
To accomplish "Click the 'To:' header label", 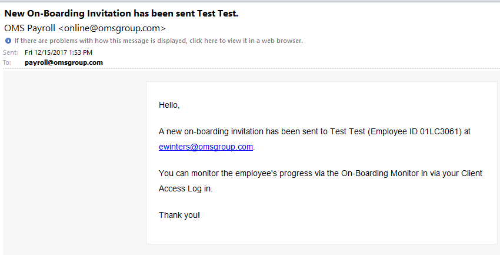I will click(x=7, y=62).
